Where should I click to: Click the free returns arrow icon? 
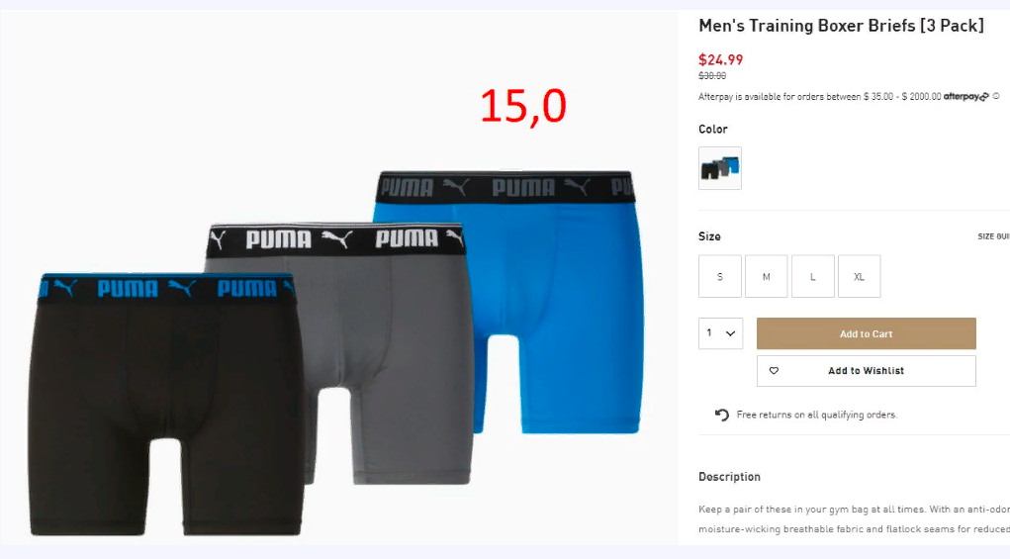click(721, 415)
